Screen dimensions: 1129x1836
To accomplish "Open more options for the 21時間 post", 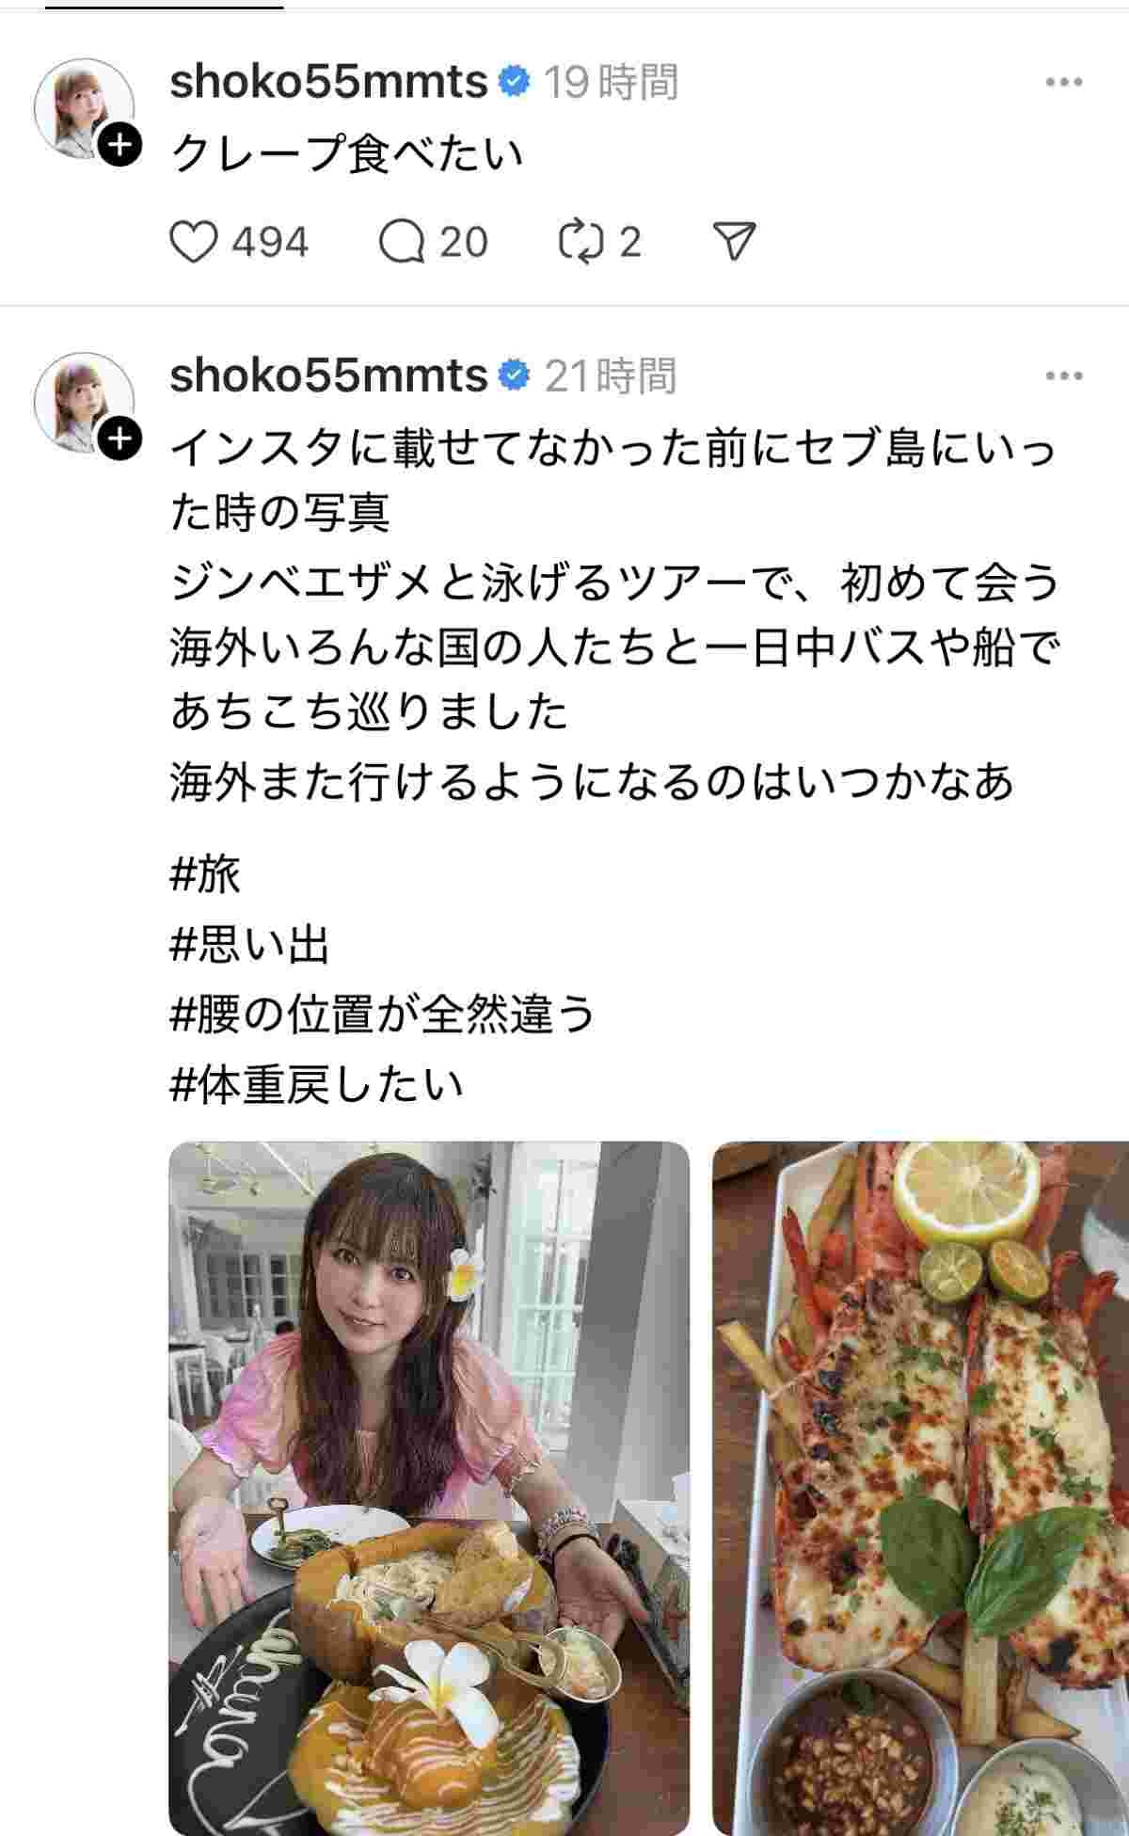I will [1064, 376].
